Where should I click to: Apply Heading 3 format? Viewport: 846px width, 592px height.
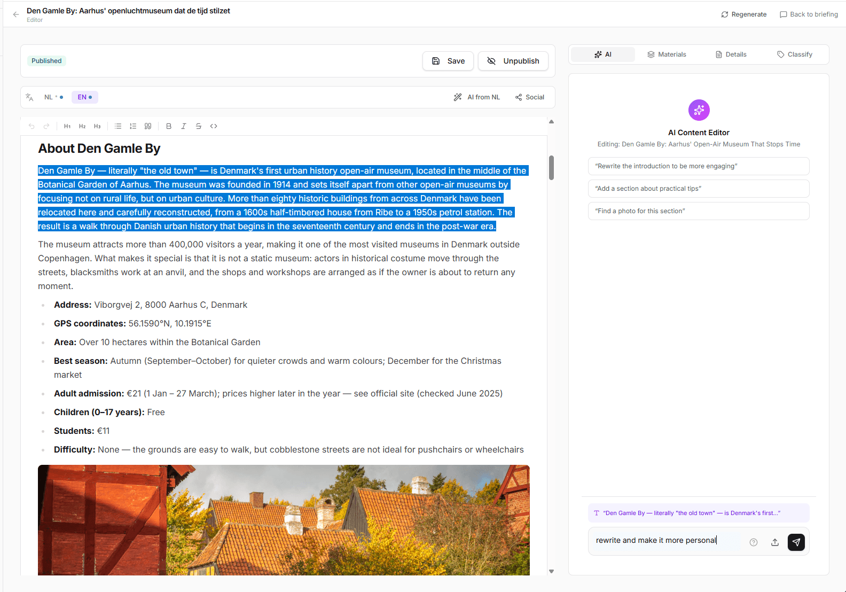tap(97, 126)
